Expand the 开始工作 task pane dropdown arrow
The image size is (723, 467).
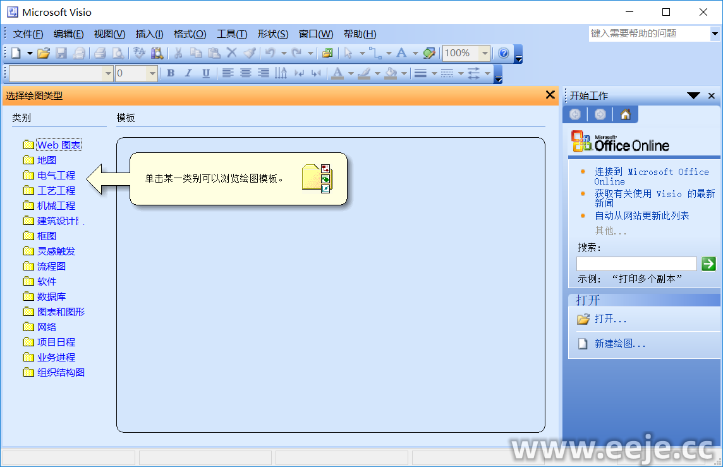(693, 96)
